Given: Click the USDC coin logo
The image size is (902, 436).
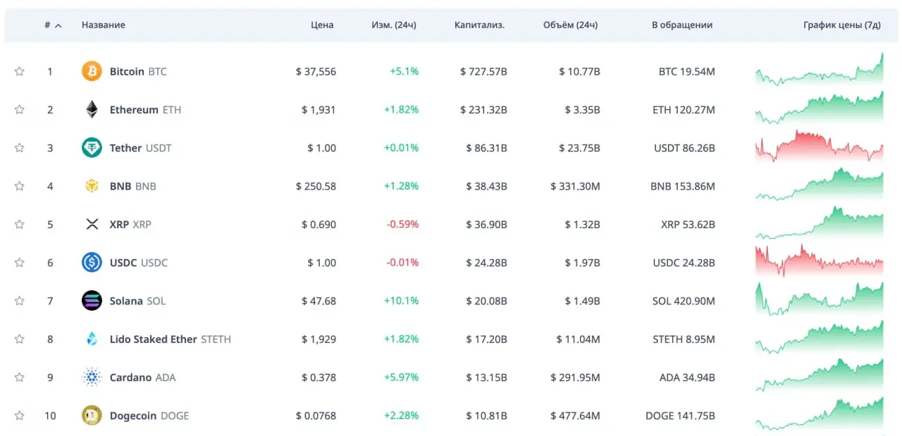Looking at the screenshot, I should (92, 263).
